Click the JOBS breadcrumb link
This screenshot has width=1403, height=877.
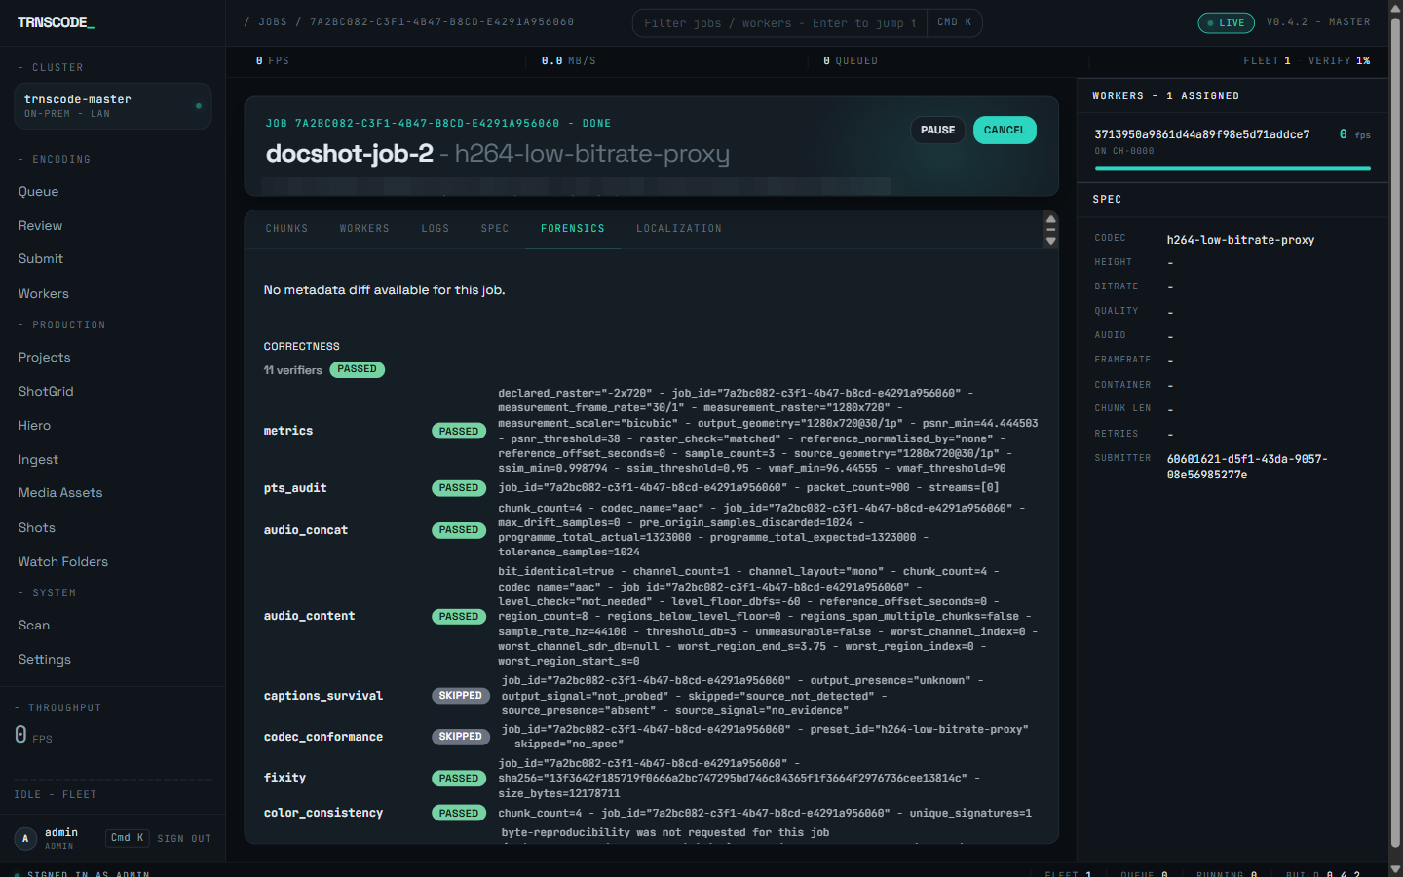[273, 22]
